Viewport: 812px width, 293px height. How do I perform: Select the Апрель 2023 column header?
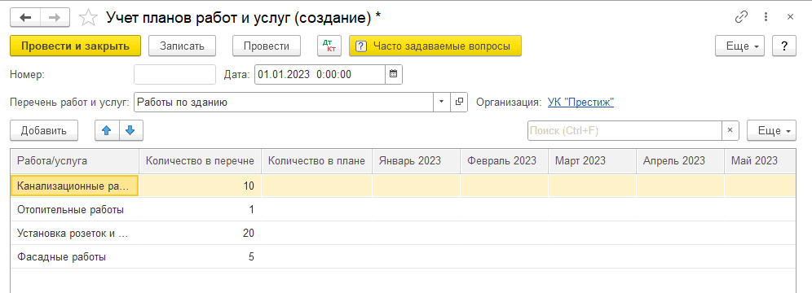click(680, 160)
